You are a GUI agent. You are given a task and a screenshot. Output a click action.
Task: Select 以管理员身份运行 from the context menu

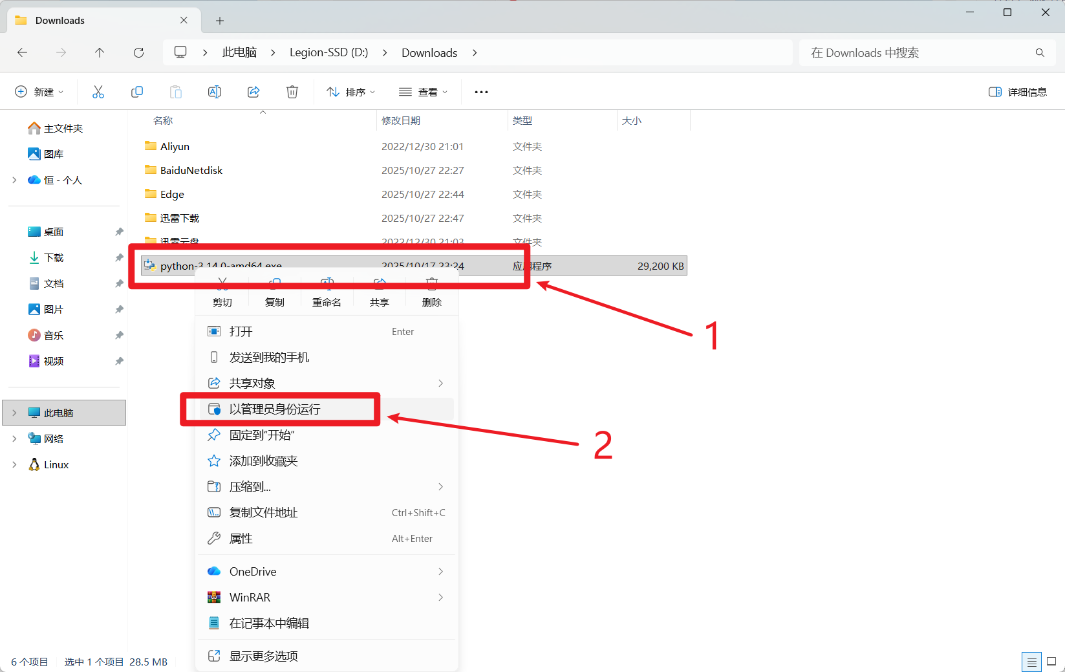279,409
